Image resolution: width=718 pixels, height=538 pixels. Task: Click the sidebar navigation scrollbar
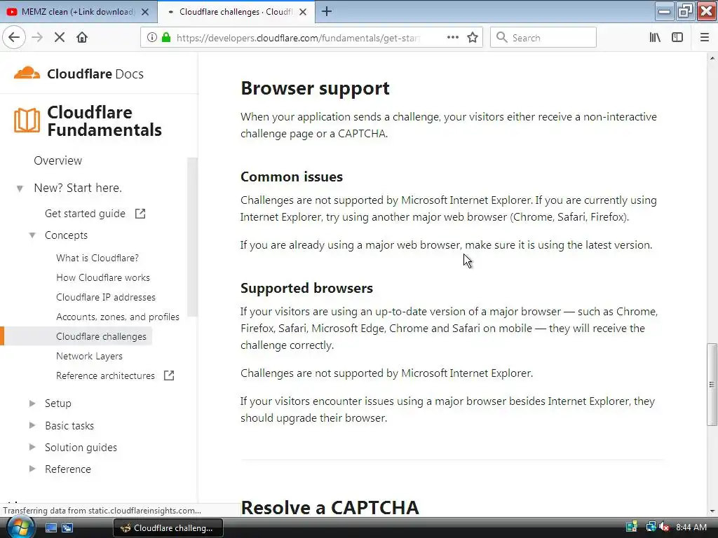192,237
